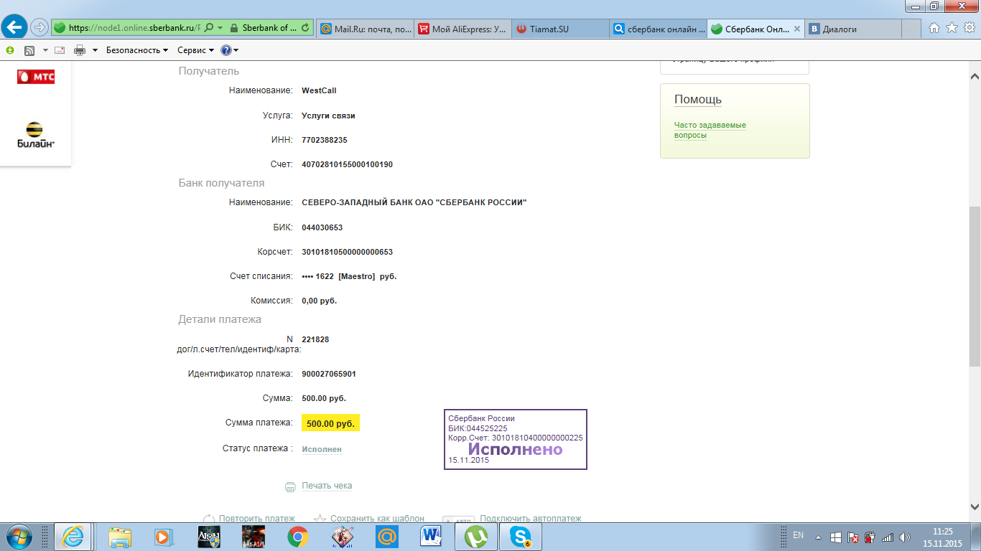Select recipient name WestCall

tap(319, 90)
